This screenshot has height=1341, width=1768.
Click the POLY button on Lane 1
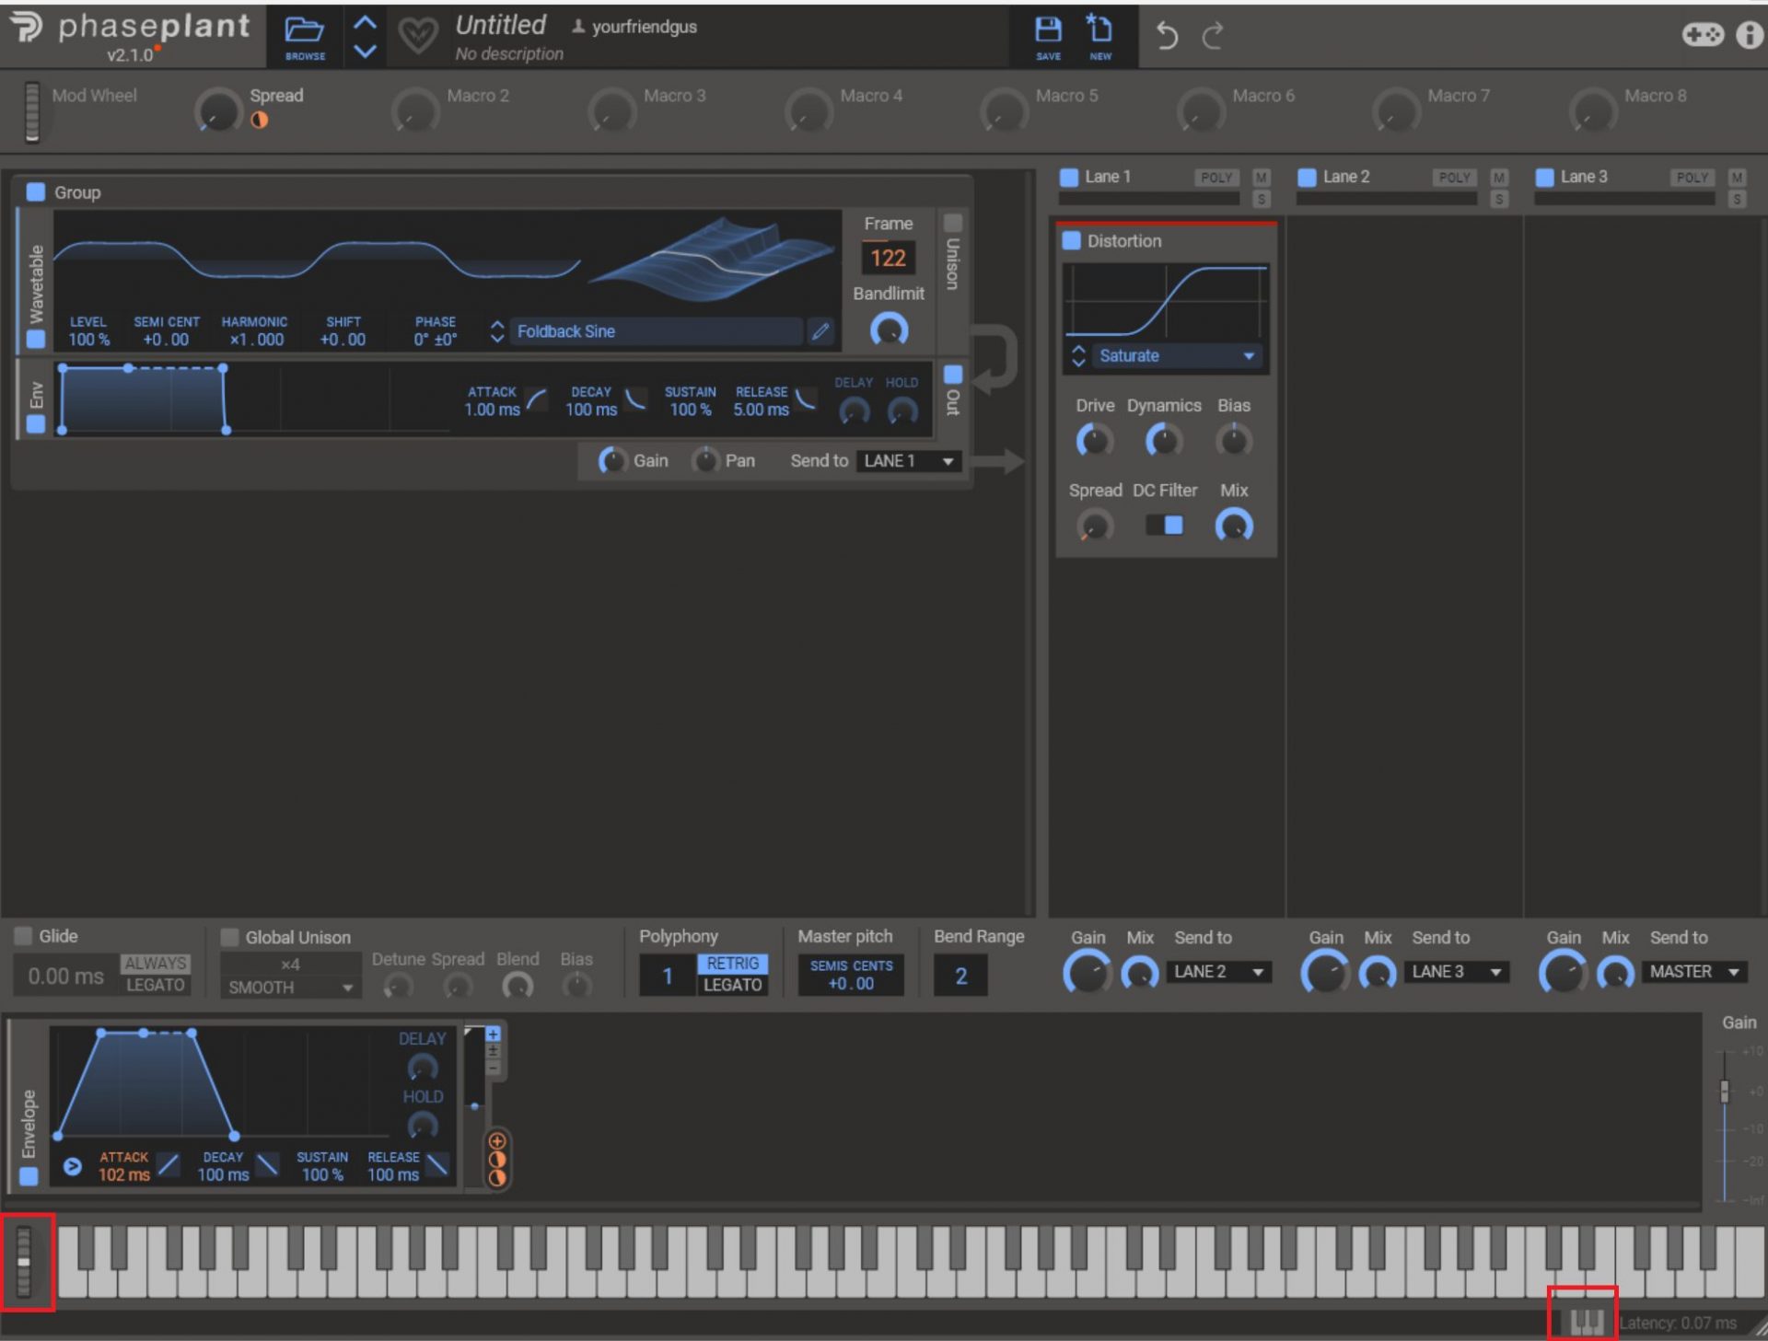(1215, 177)
